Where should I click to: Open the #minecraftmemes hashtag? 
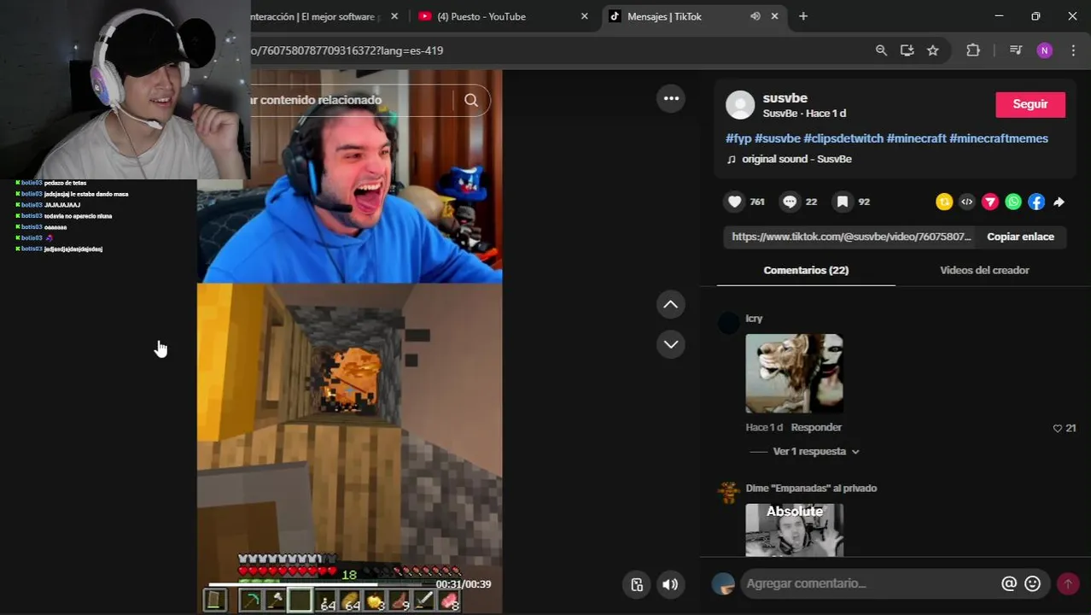click(999, 138)
